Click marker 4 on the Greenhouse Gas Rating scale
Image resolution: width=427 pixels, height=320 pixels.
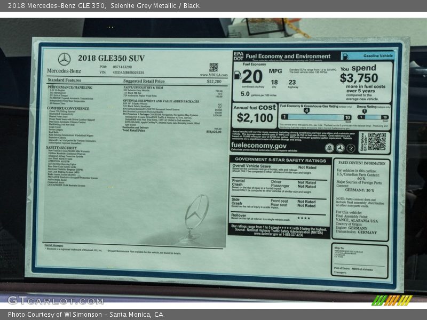point(306,110)
